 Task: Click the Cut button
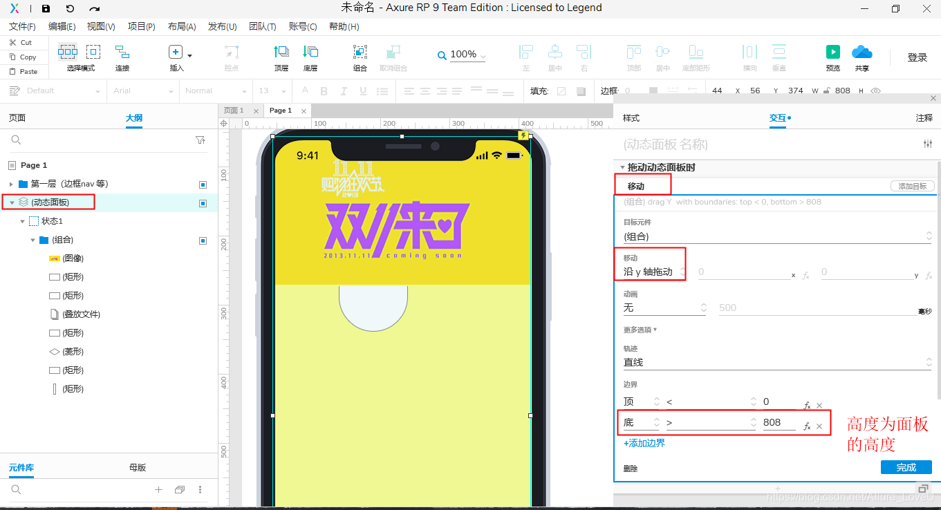point(21,42)
